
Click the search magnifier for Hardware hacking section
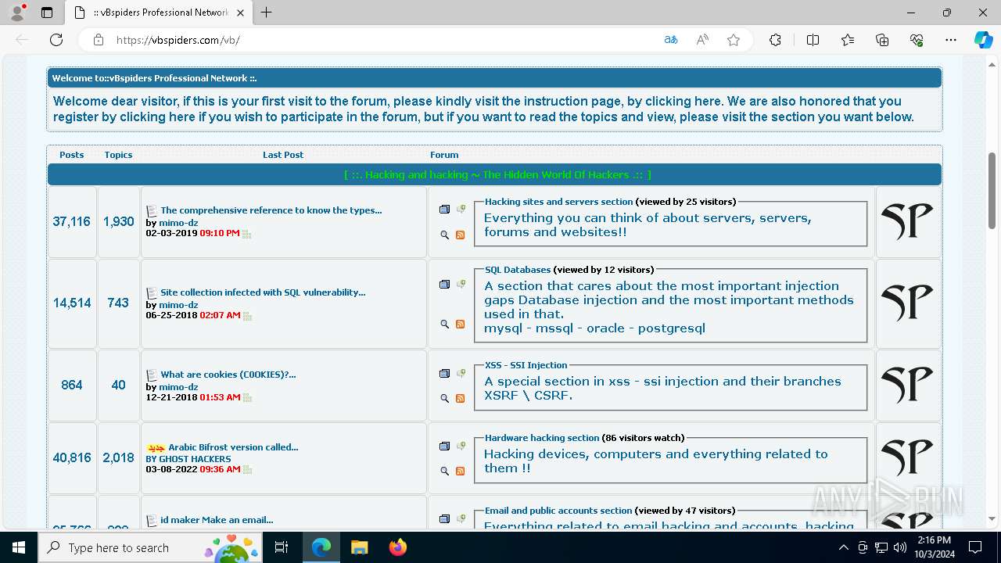(x=445, y=471)
